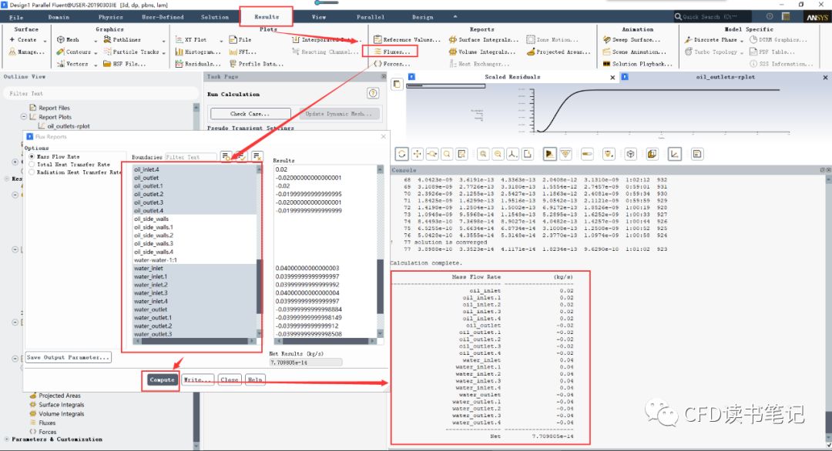
Task: Open the Results ribbon tab
Action: pos(267,17)
